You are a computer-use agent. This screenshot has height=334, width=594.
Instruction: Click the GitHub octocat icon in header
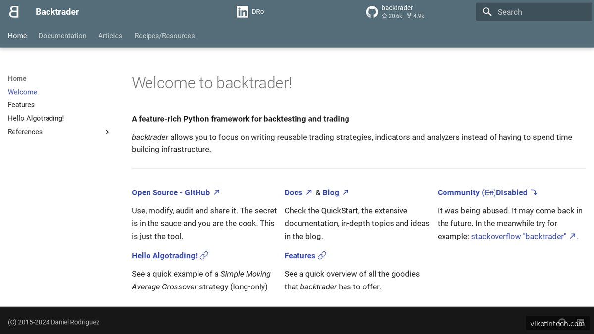coord(372,11)
